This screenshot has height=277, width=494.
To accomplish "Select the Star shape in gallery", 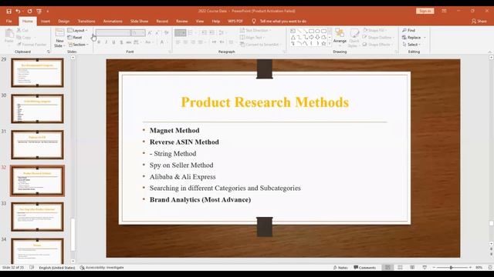I will pos(323,44).
